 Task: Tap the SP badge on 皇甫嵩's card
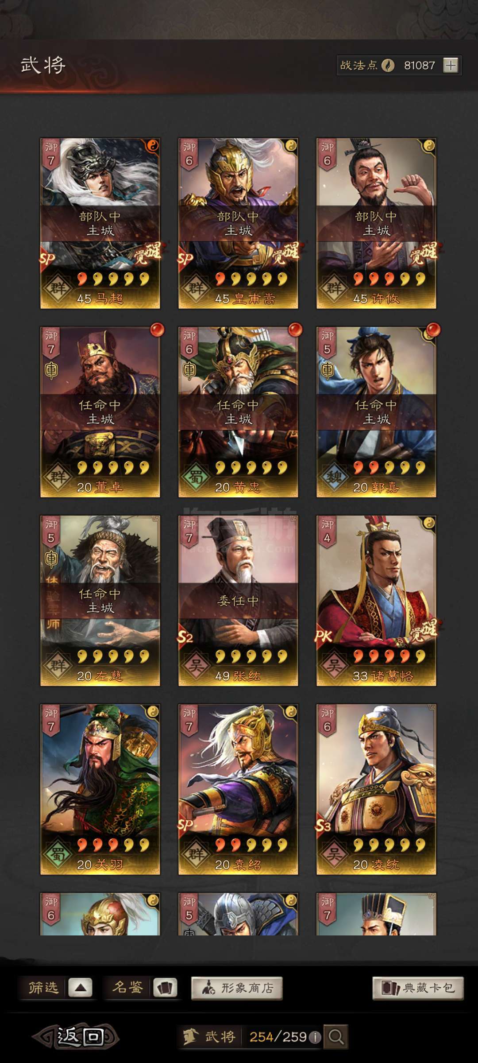185,258
